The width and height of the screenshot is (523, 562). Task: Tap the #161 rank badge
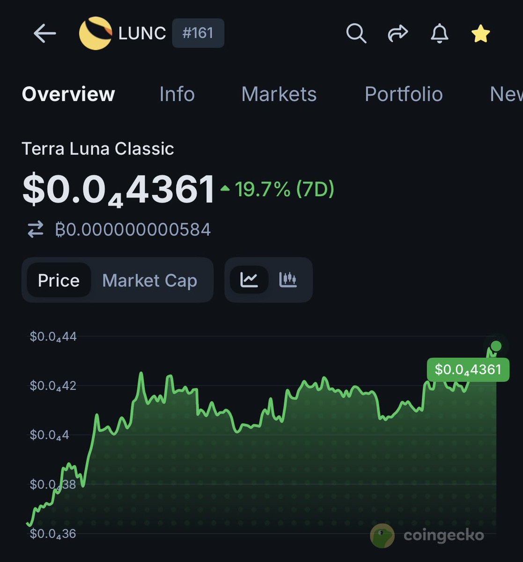(x=198, y=33)
